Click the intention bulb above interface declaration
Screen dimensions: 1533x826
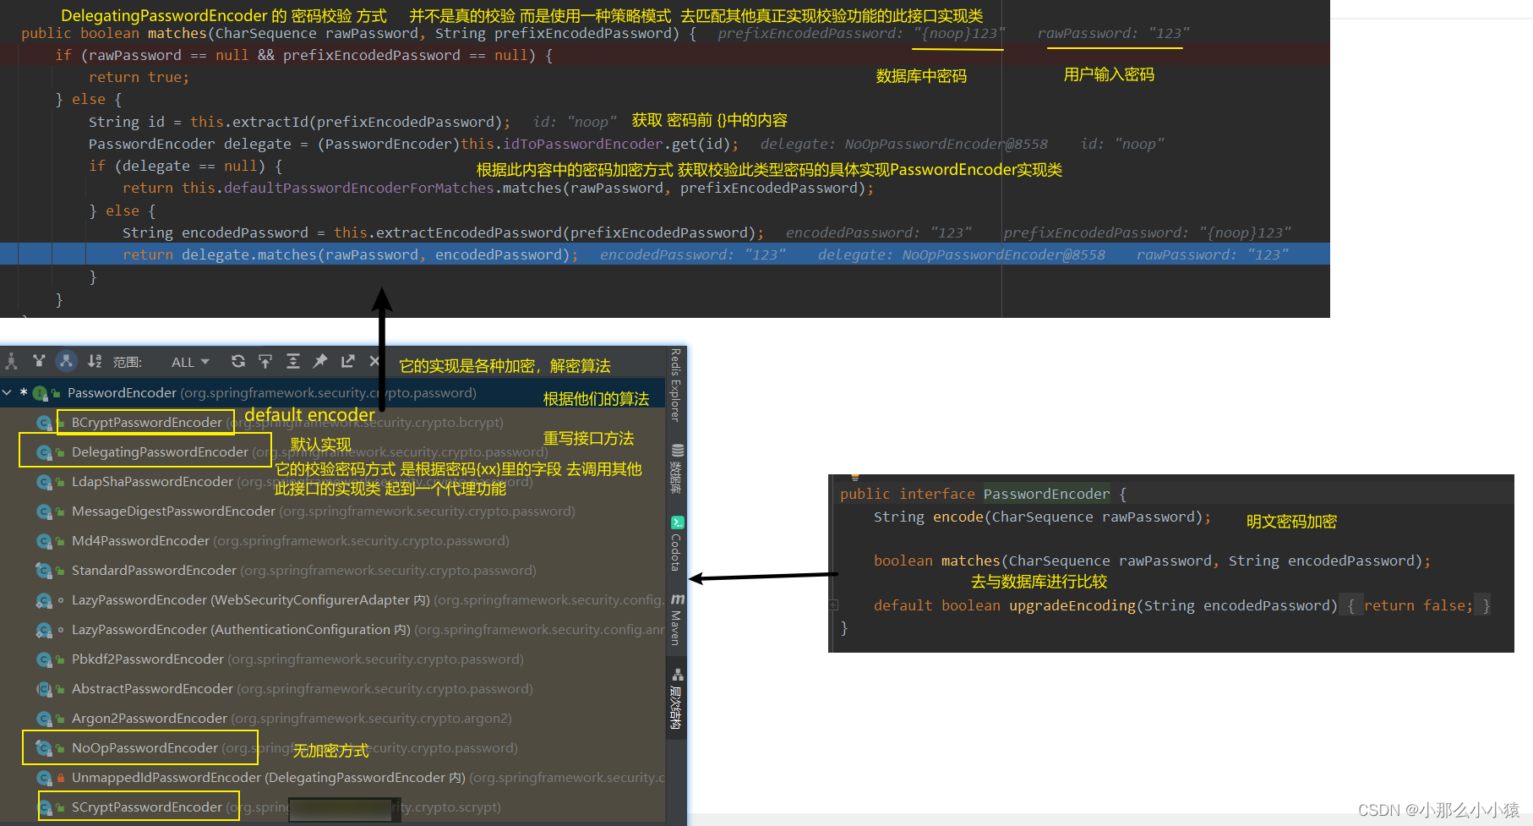[x=855, y=478]
